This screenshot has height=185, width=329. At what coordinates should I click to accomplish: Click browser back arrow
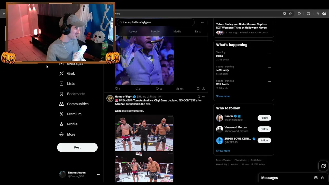(x=4, y=14)
